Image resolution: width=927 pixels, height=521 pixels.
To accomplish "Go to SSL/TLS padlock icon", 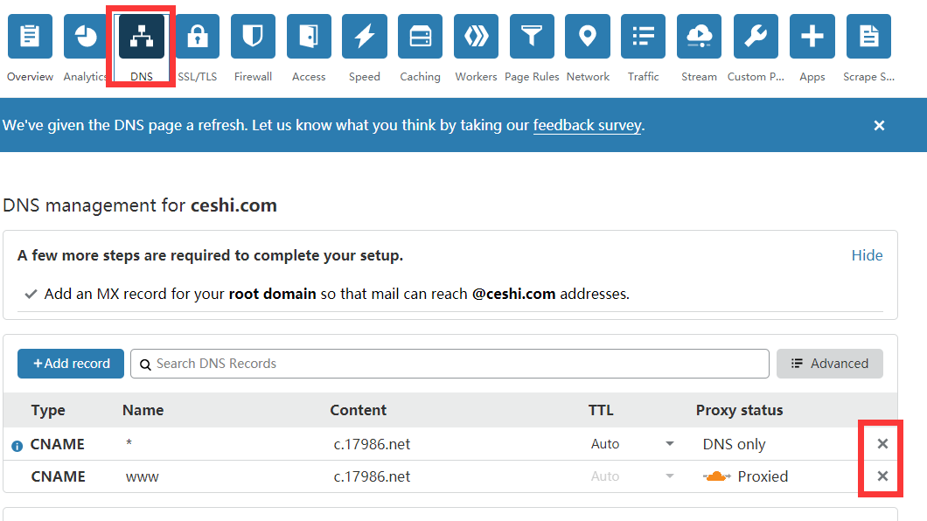I will (x=198, y=37).
